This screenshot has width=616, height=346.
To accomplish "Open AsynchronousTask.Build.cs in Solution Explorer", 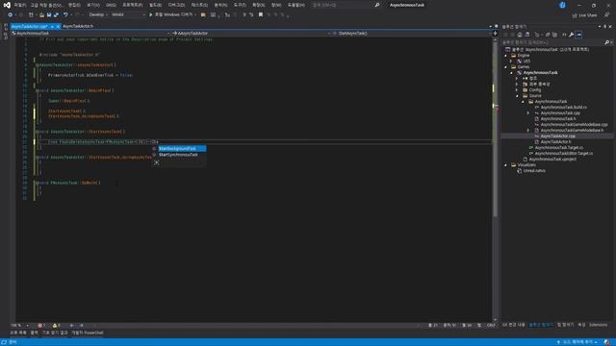I will pyautogui.click(x=563, y=107).
